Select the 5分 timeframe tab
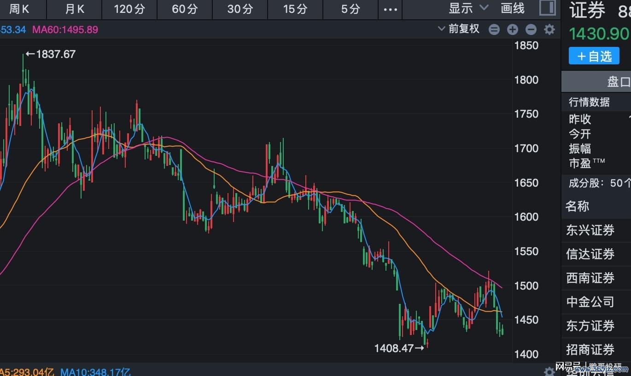This screenshot has height=376, width=631. click(351, 9)
